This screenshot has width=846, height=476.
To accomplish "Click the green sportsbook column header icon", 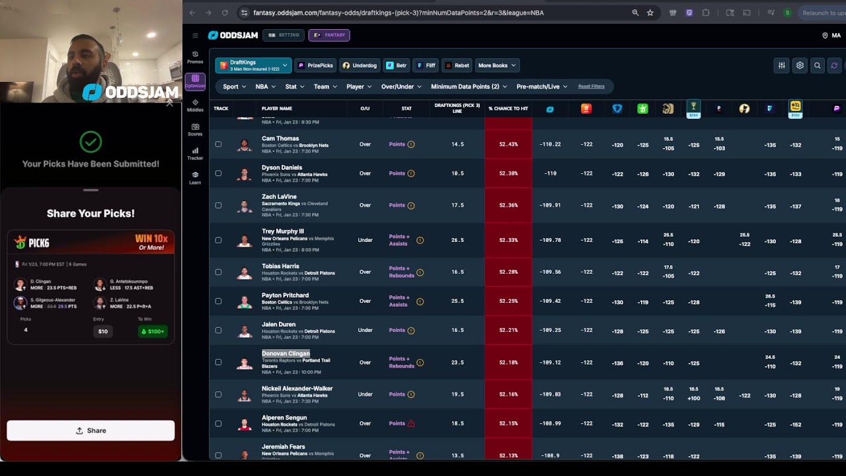I will click(x=642, y=108).
